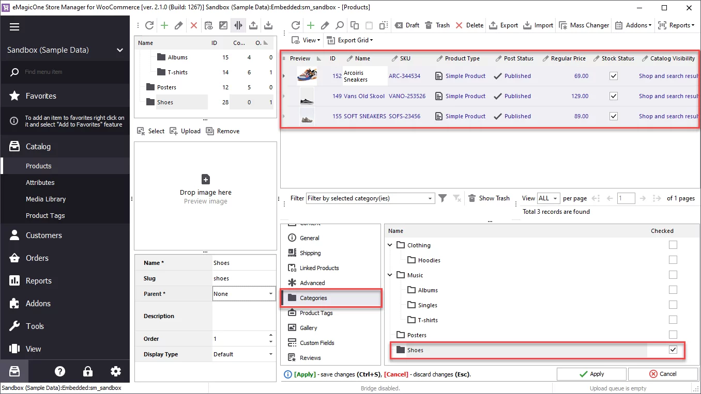The image size is (701, 394).
Task: Click the red X to delete selected category
Action: (194, 25)
